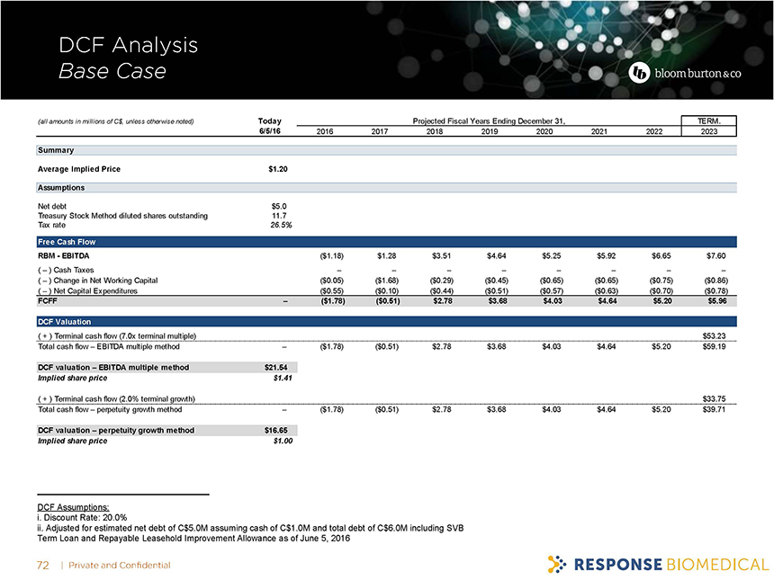
Task: Click the Free Cash Flow section bar
Action: pos(387,242)
